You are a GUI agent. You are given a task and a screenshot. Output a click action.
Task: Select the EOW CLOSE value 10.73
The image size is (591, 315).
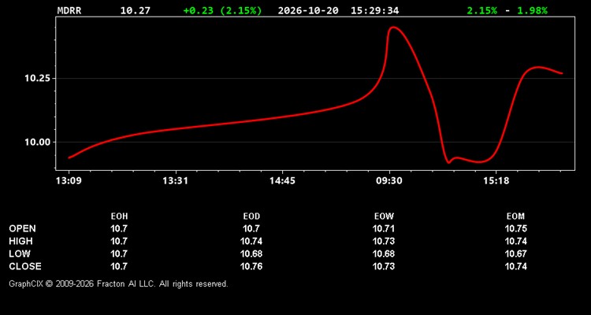tap(384, 266)
